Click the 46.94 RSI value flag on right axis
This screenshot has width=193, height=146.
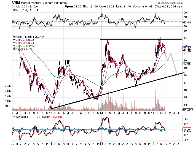pos(187,22)
